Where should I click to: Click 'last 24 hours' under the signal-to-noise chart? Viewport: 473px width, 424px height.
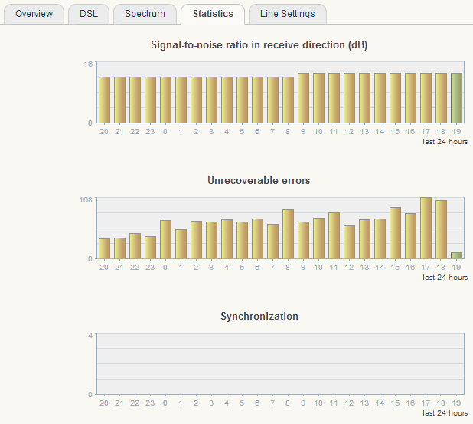pyautogui.click(x=445, y=142)
